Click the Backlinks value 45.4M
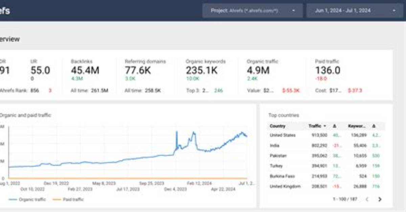This screenshot has width=406, height=212. pyautogui.click(x=85, y=71)
